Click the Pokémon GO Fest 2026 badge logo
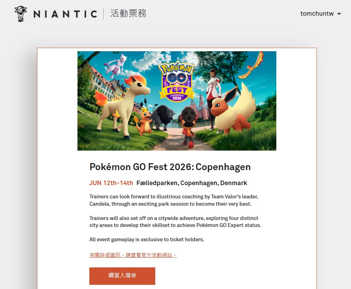351x289 pixels. (x=177, y=81)
